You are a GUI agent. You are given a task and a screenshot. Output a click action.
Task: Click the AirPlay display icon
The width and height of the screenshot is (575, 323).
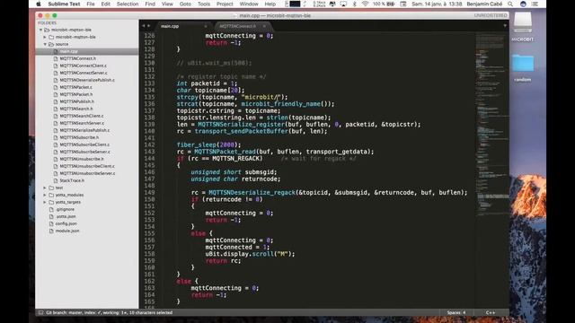pyautogui.click(x=343, y=4)
